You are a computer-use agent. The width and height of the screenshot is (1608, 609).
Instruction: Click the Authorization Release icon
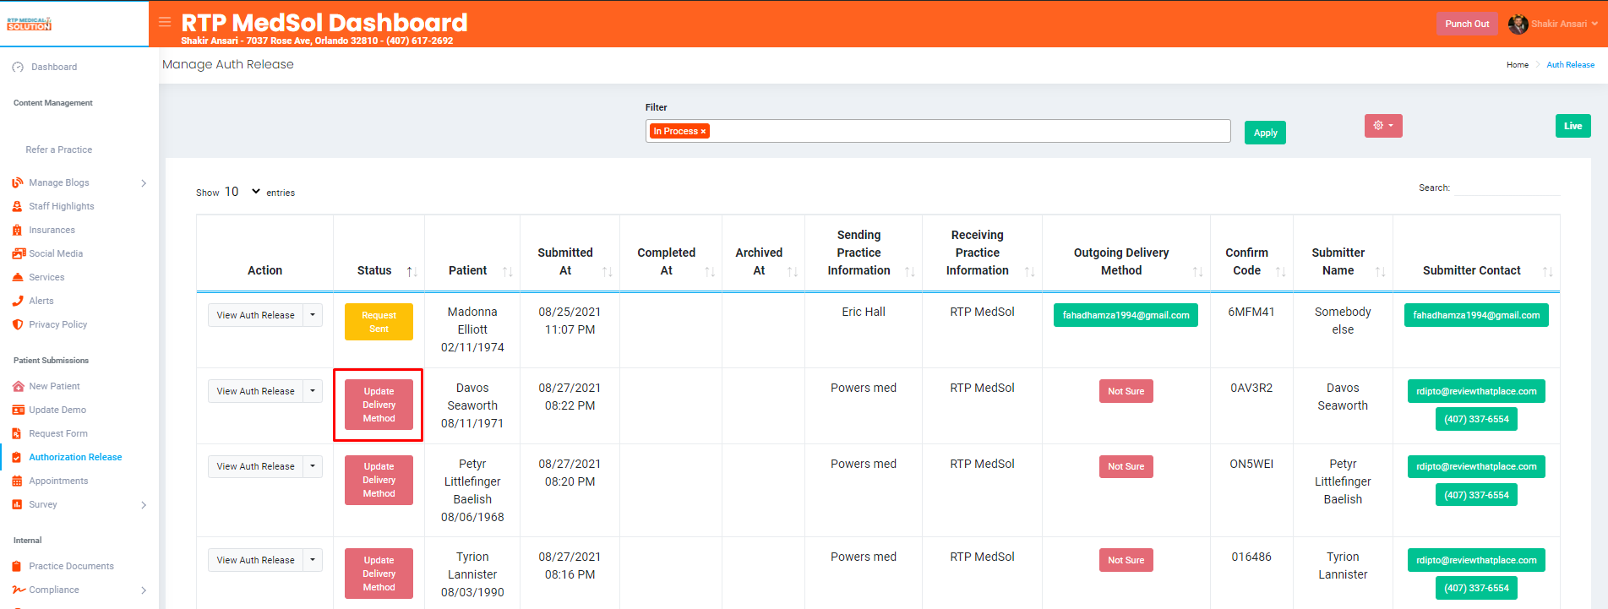(17, 457)
